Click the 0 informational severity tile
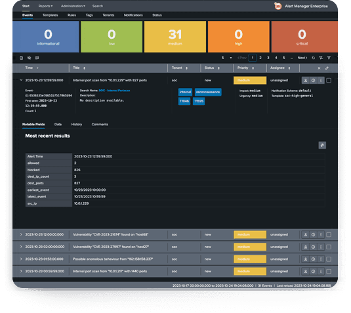Viewport: 351px width, 313px height. pyautogui.click(x=46, y=37)
